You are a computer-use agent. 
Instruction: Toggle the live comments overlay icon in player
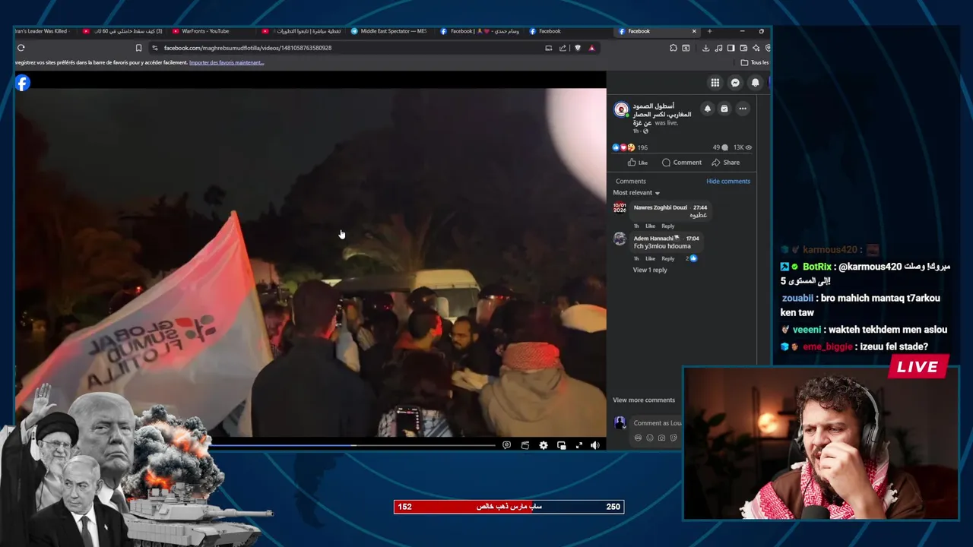[x=507, y=445]
